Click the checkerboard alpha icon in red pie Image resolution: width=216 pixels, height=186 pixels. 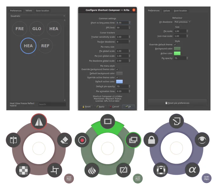pos(23,170)
